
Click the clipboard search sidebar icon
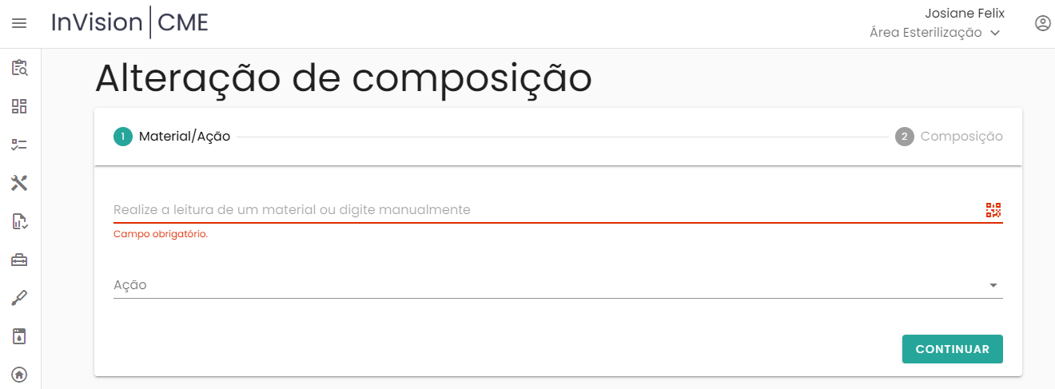coord(19,68)
